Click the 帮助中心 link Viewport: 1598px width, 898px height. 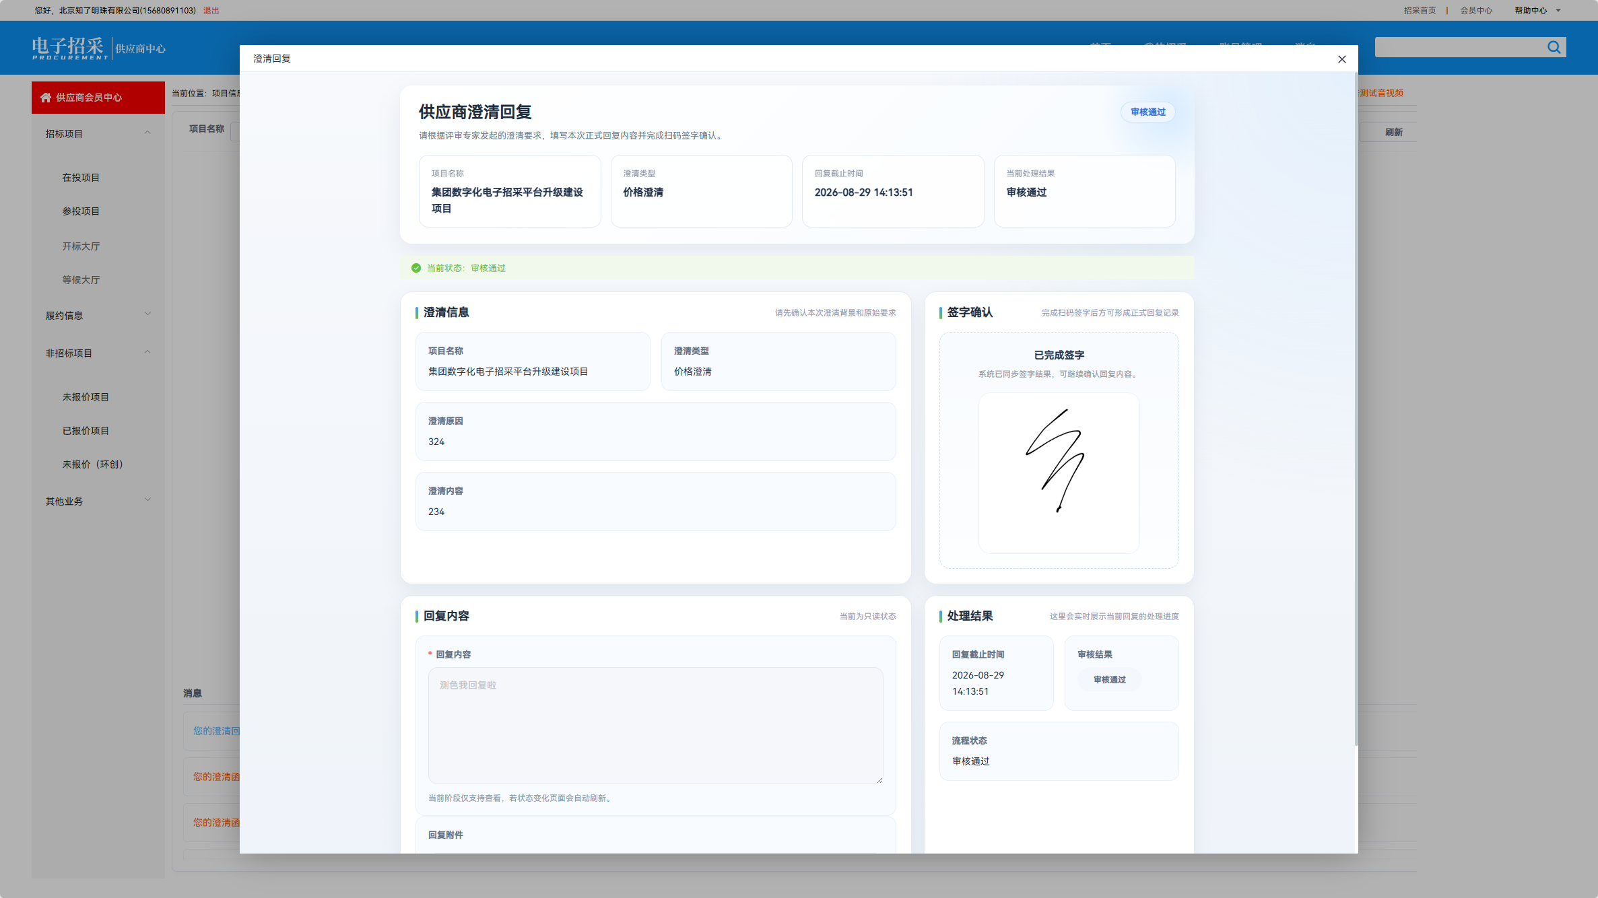pyautogui.click(x=1531, y=11)
